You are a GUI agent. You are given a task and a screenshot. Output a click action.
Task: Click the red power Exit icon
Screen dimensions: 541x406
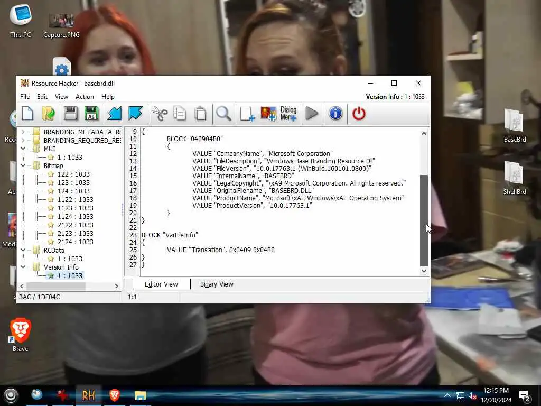359,113
